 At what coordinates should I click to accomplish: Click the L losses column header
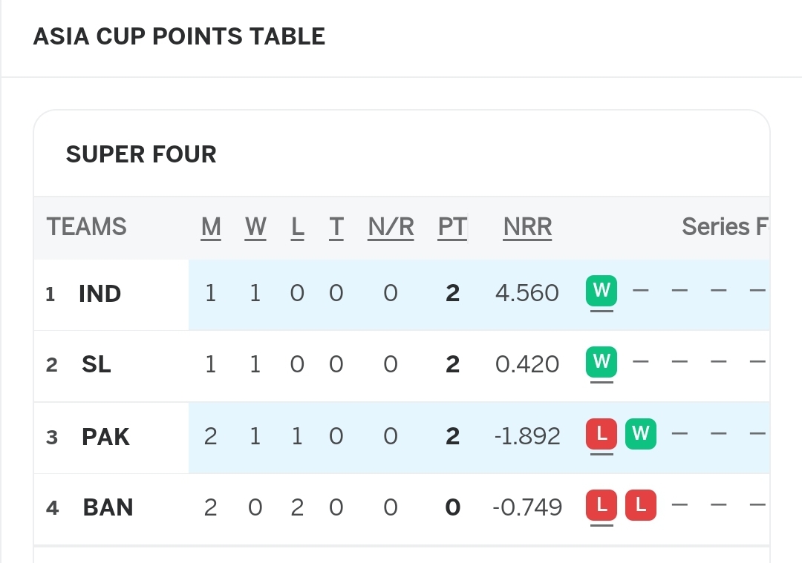click(297, 227)
